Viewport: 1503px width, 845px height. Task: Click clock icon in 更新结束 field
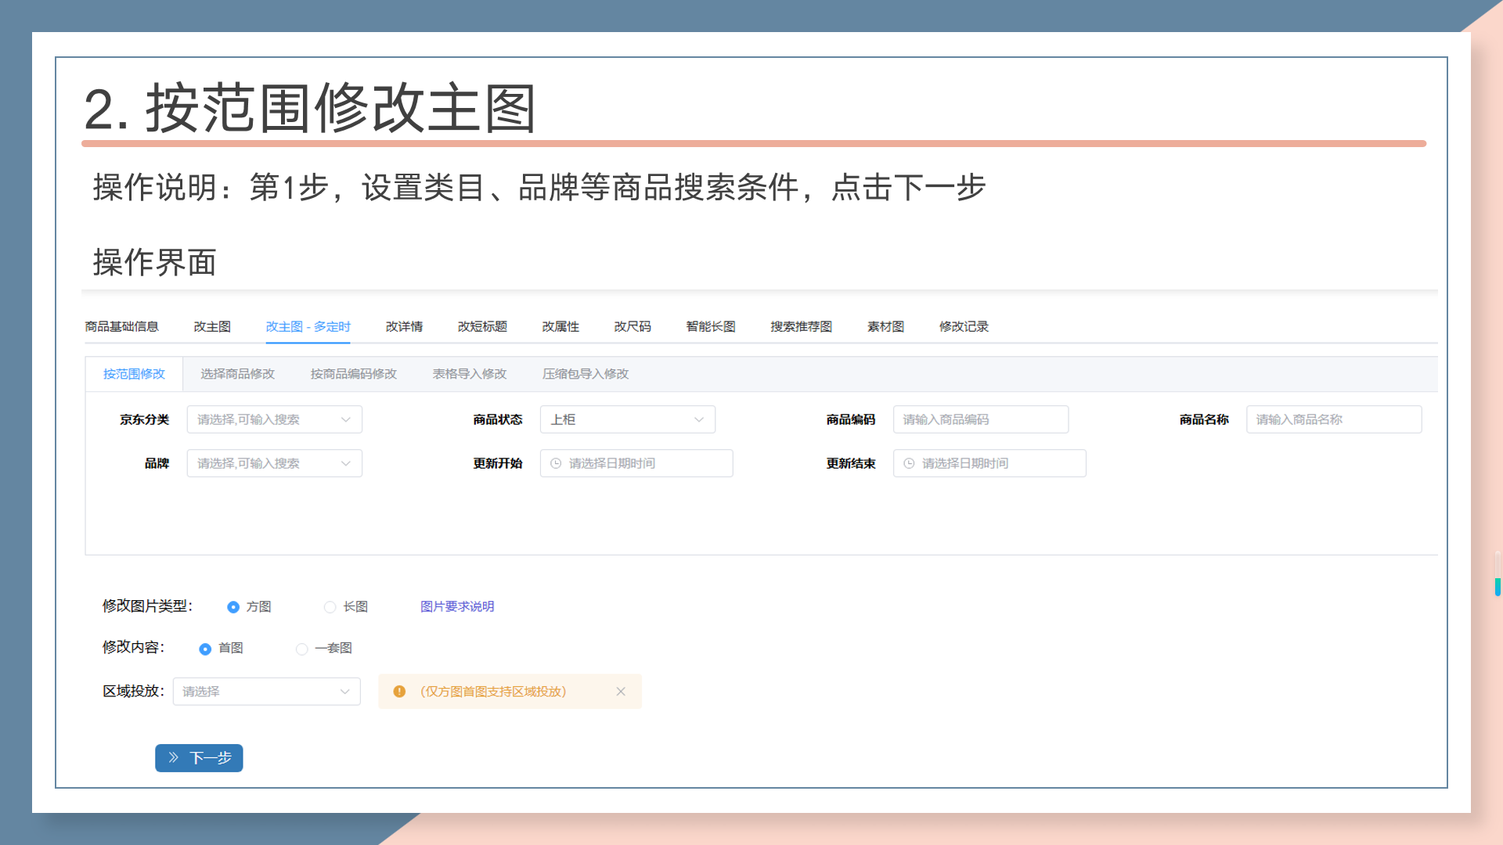[x=909, y=463]
